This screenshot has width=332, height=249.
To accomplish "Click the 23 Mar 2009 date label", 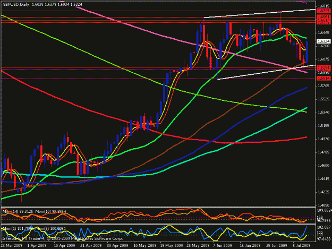I will tap(12, 245).
